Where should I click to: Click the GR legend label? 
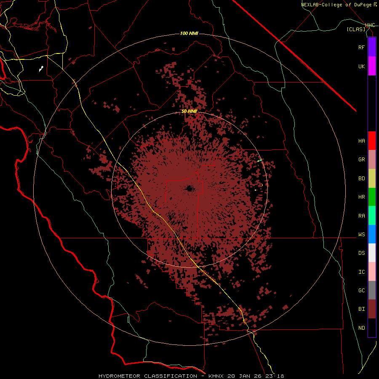tap(362, 160)
